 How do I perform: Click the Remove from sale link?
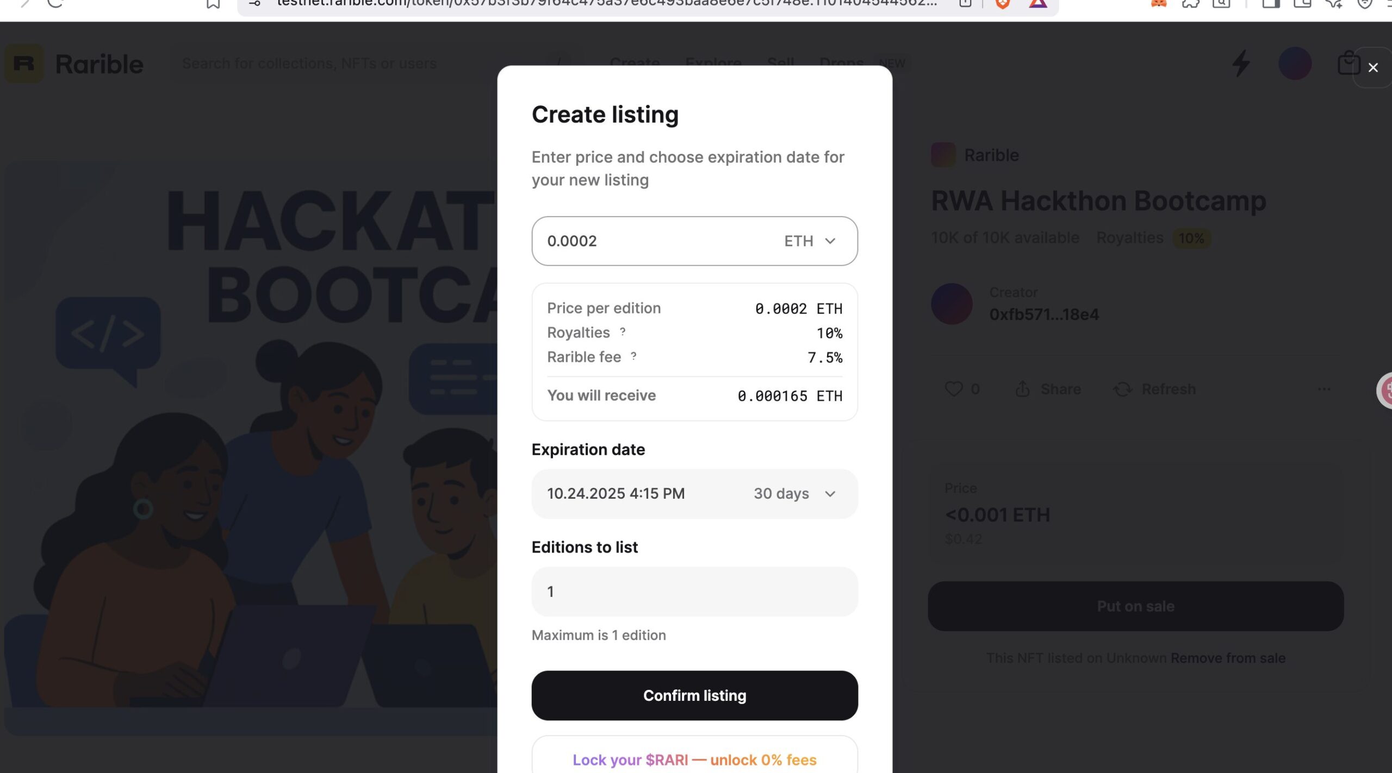pos(1228,658)
